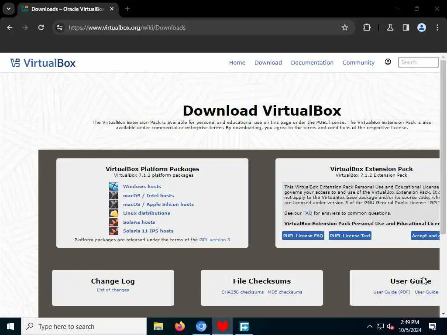Screen dimensions: 447x335
Task: Open a new browser tab
Action: pyautogui.click(x=127, y=9)
